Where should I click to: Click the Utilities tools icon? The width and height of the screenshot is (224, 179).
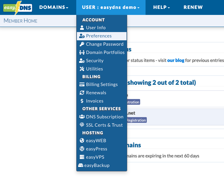[82, 69]
